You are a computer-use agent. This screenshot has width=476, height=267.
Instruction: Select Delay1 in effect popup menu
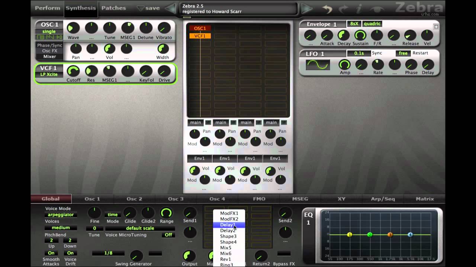(x=229, y=225)
